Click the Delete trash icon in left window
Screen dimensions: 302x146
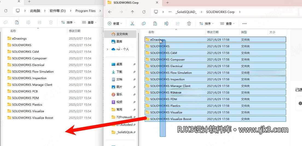[51, 22]
